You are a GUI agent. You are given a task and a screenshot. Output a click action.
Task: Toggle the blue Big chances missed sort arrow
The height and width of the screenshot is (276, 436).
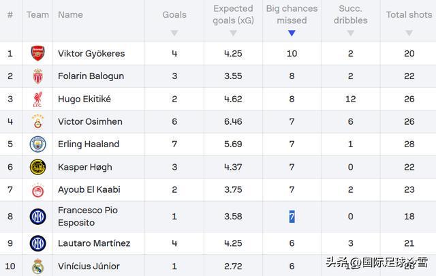coord(292,33)
